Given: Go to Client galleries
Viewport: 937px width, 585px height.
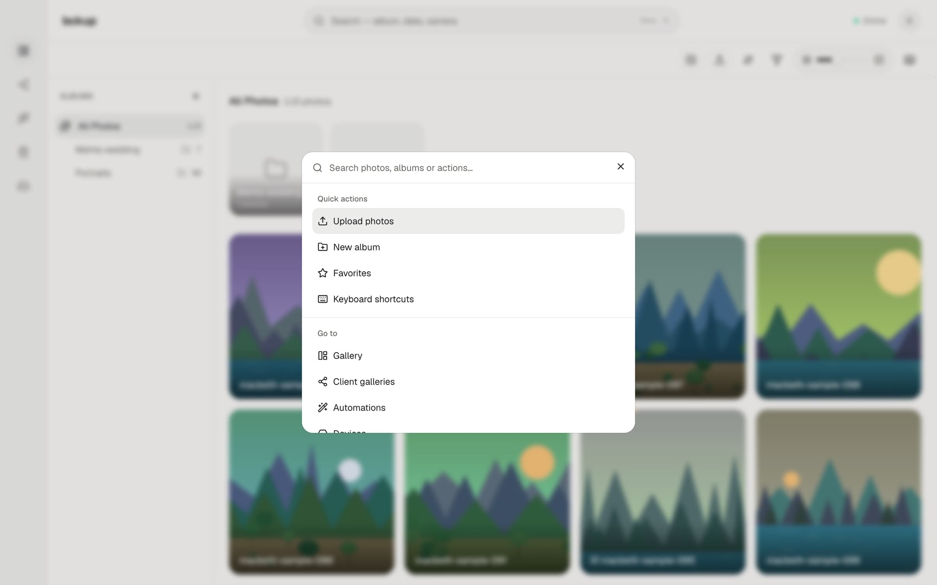Looking at the screenshot, I should tap(468, 381).
